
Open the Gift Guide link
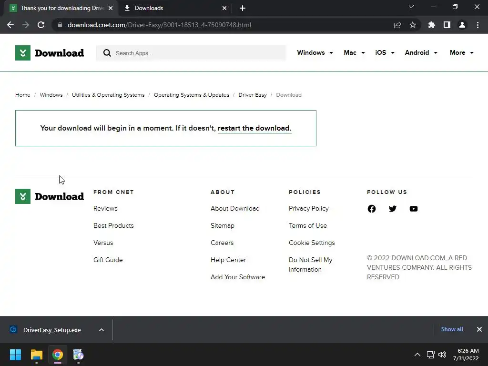tap(108, 260)
